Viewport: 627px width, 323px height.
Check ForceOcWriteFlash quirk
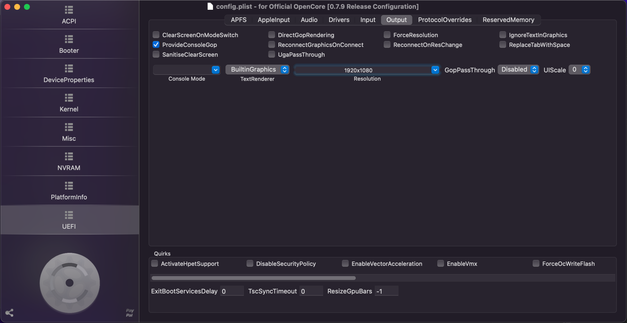coord(536,264)
